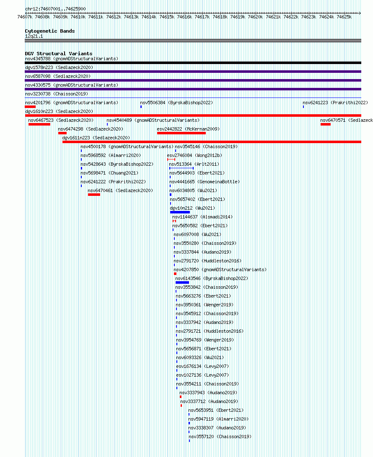Click the esv2442822 McKernan2009 red bar
The width and height of the screenshot is (373, 457).
pos(181,133)
